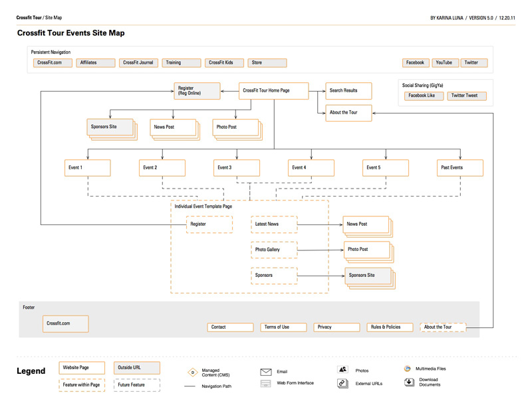This screenshot has width=532, height=407.
Task: Open the YouTube box
Action: click(445, 62)
